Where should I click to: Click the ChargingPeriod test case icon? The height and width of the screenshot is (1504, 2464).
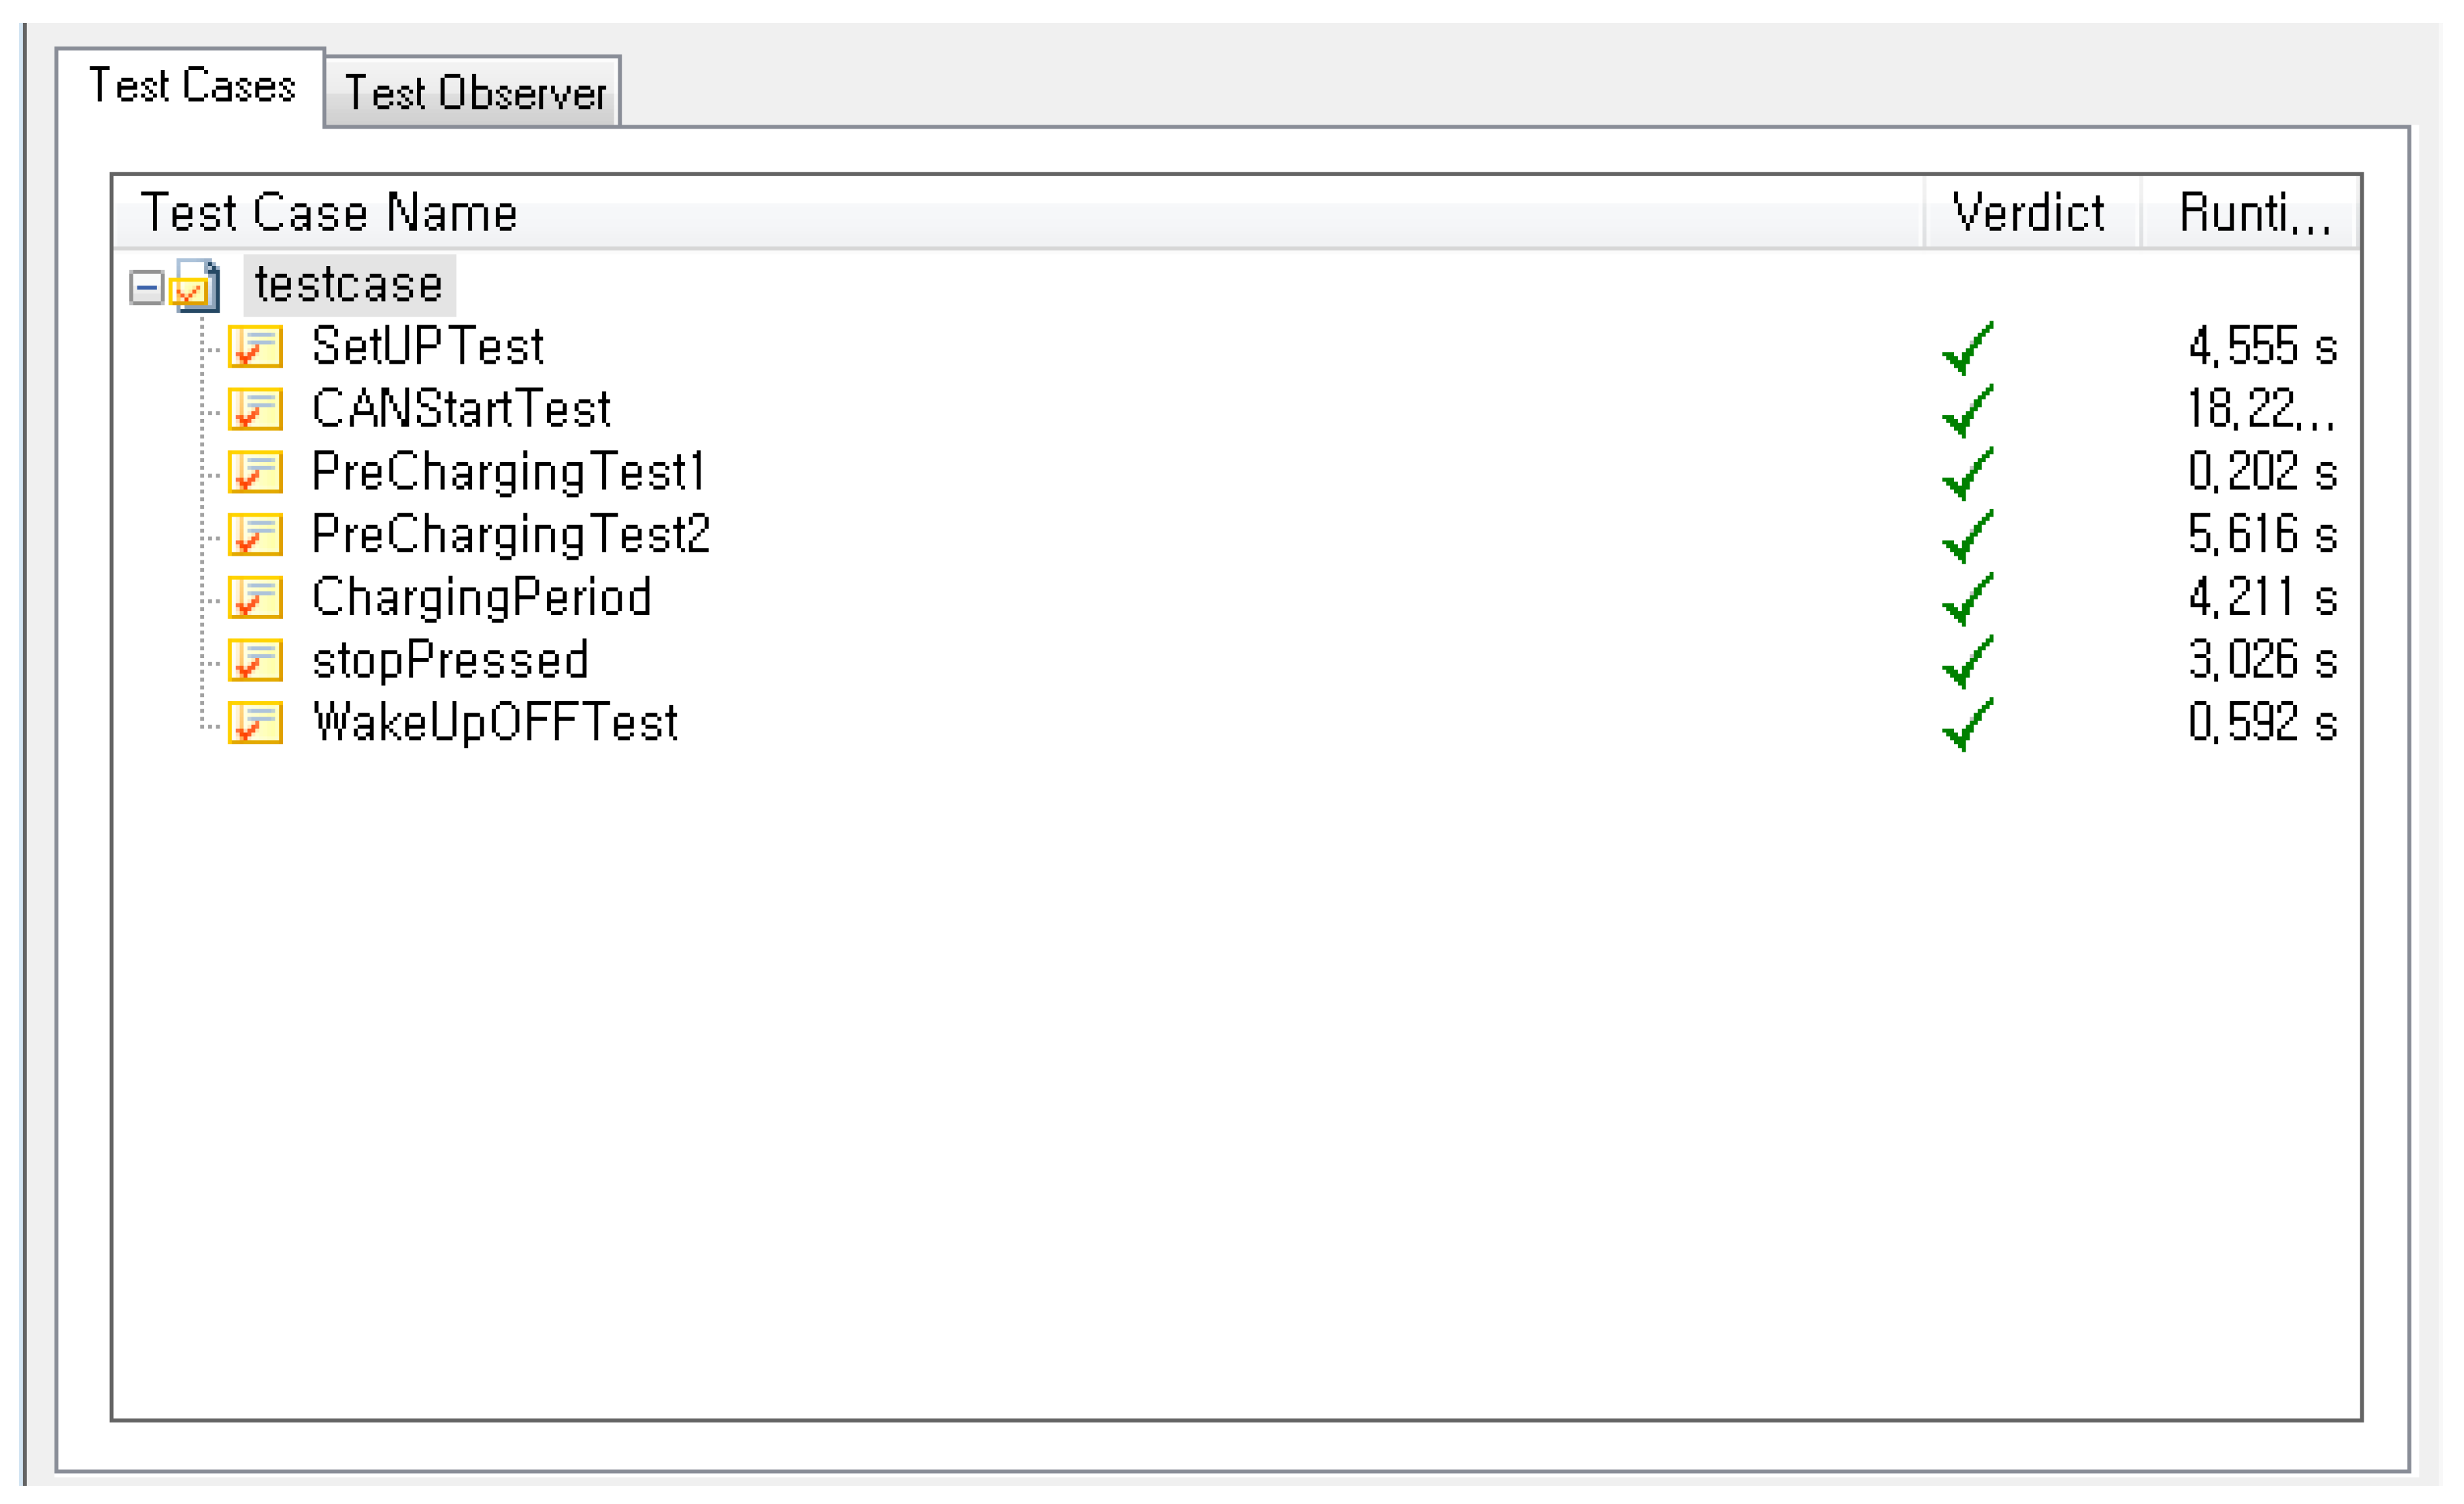(255, 598)
